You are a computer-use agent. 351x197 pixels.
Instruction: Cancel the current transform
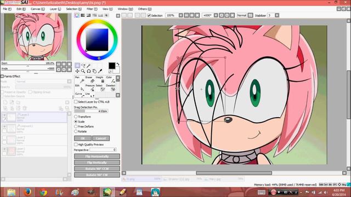(x=101, y=138)
